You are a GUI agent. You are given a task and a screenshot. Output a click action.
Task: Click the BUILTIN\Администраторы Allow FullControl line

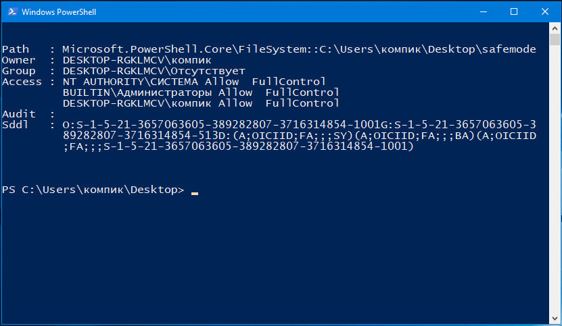(x=201, y=92)
